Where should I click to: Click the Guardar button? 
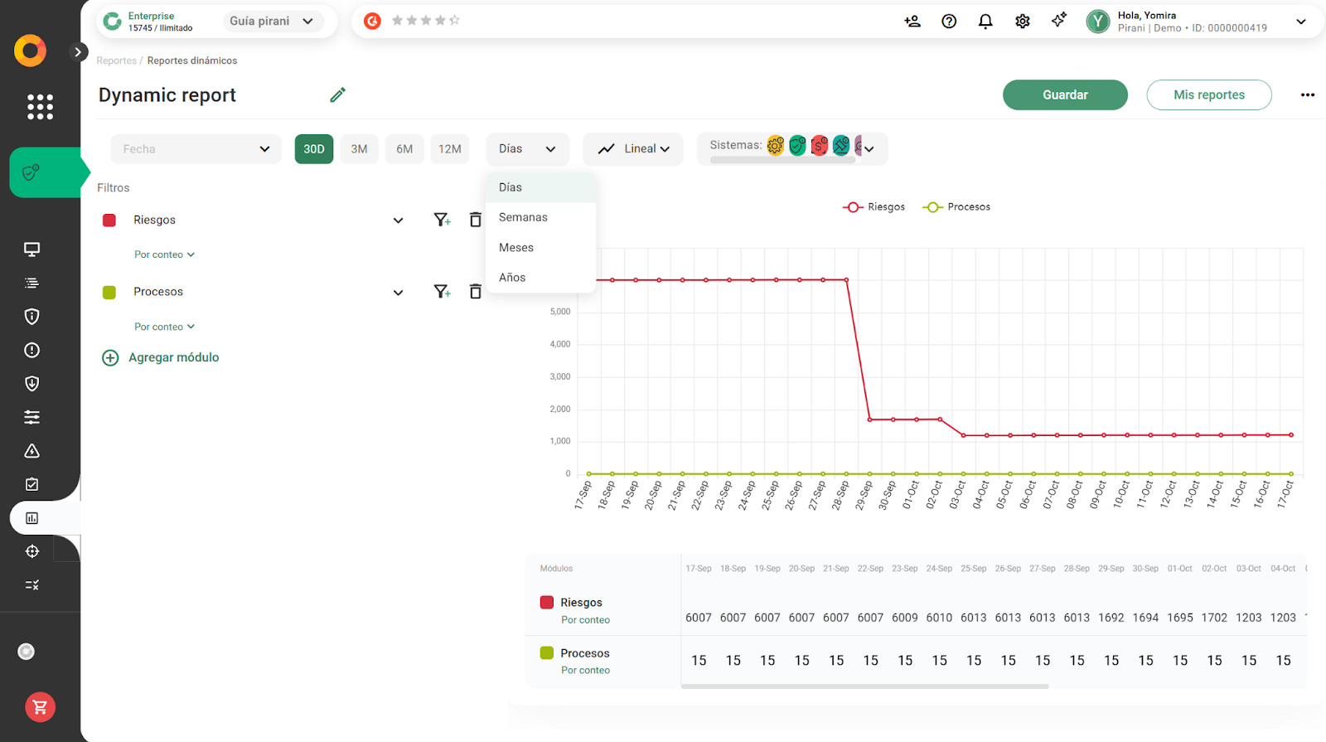coord(1065,95)
